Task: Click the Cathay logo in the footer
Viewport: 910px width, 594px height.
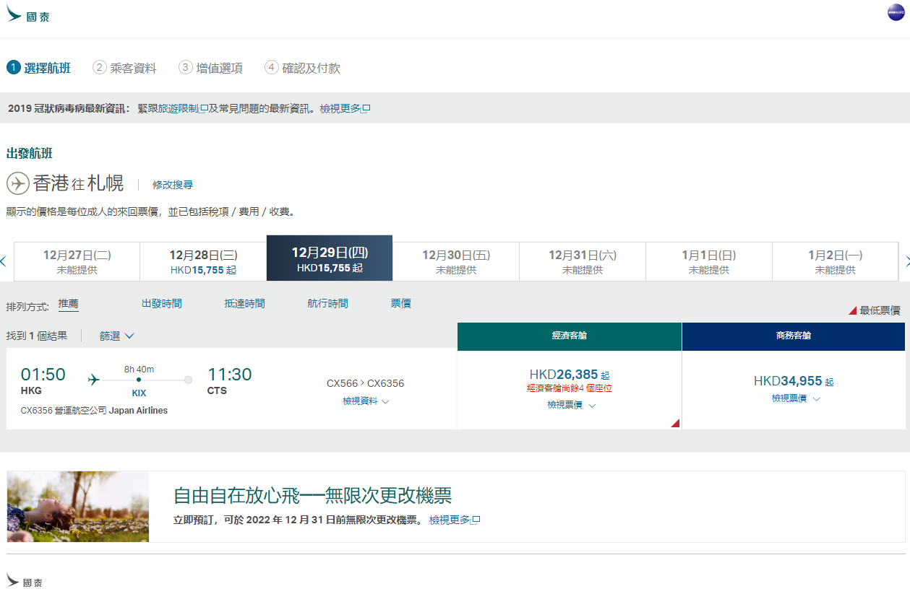Action: [25, 581]
